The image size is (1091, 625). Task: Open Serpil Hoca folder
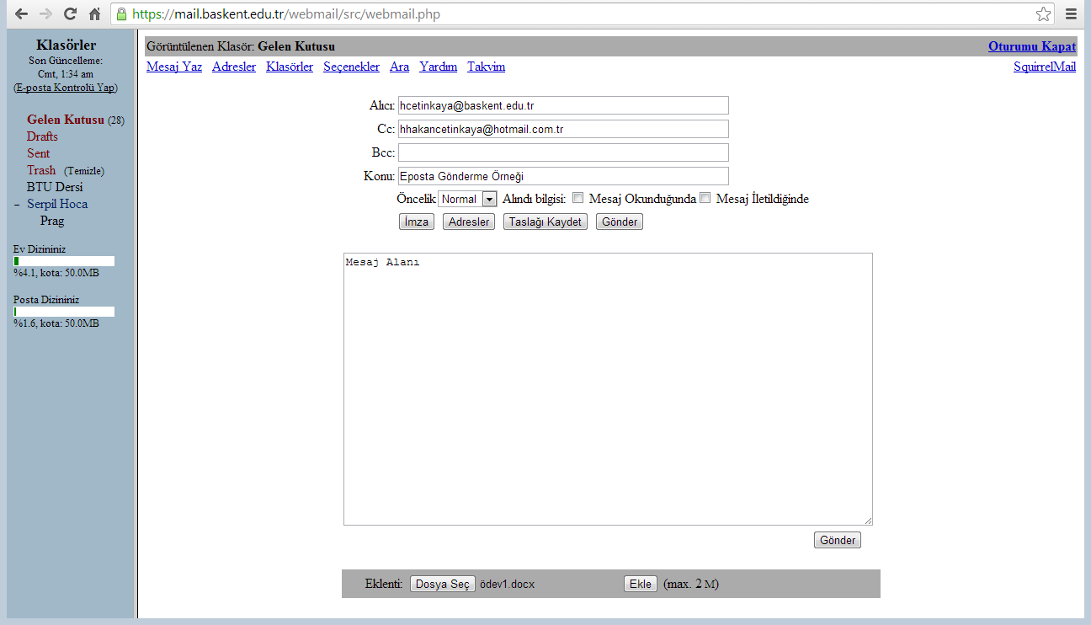tap(57, 204)
